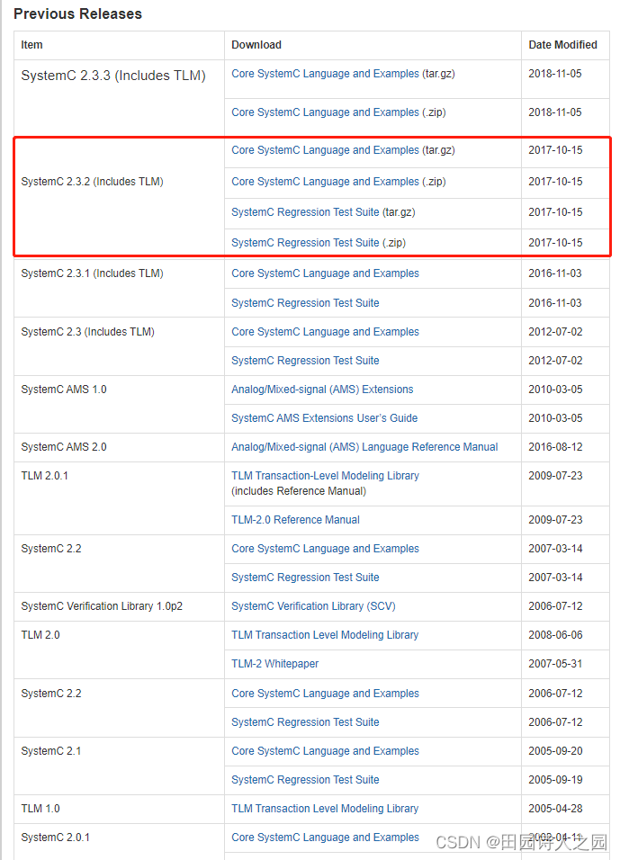The width and height of the screenshot is (620, 860).
Task: Open TLM-2.0 Reference Manual link
Action: click(295, 519)
